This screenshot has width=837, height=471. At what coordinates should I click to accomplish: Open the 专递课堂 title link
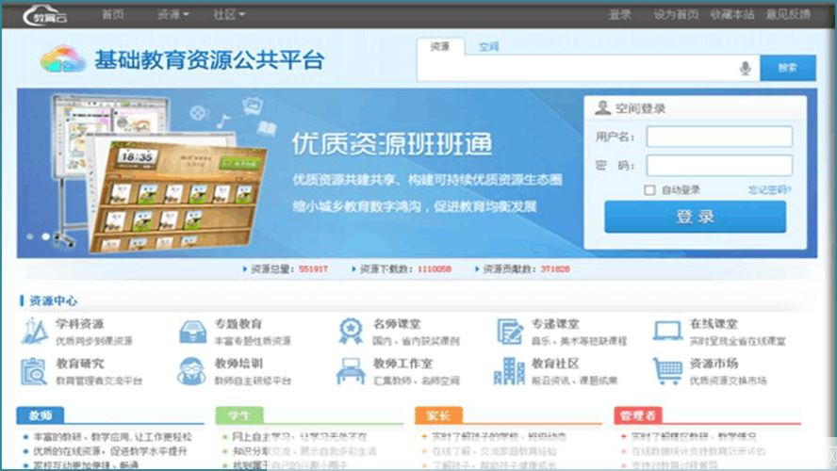[x=555, y=324]
